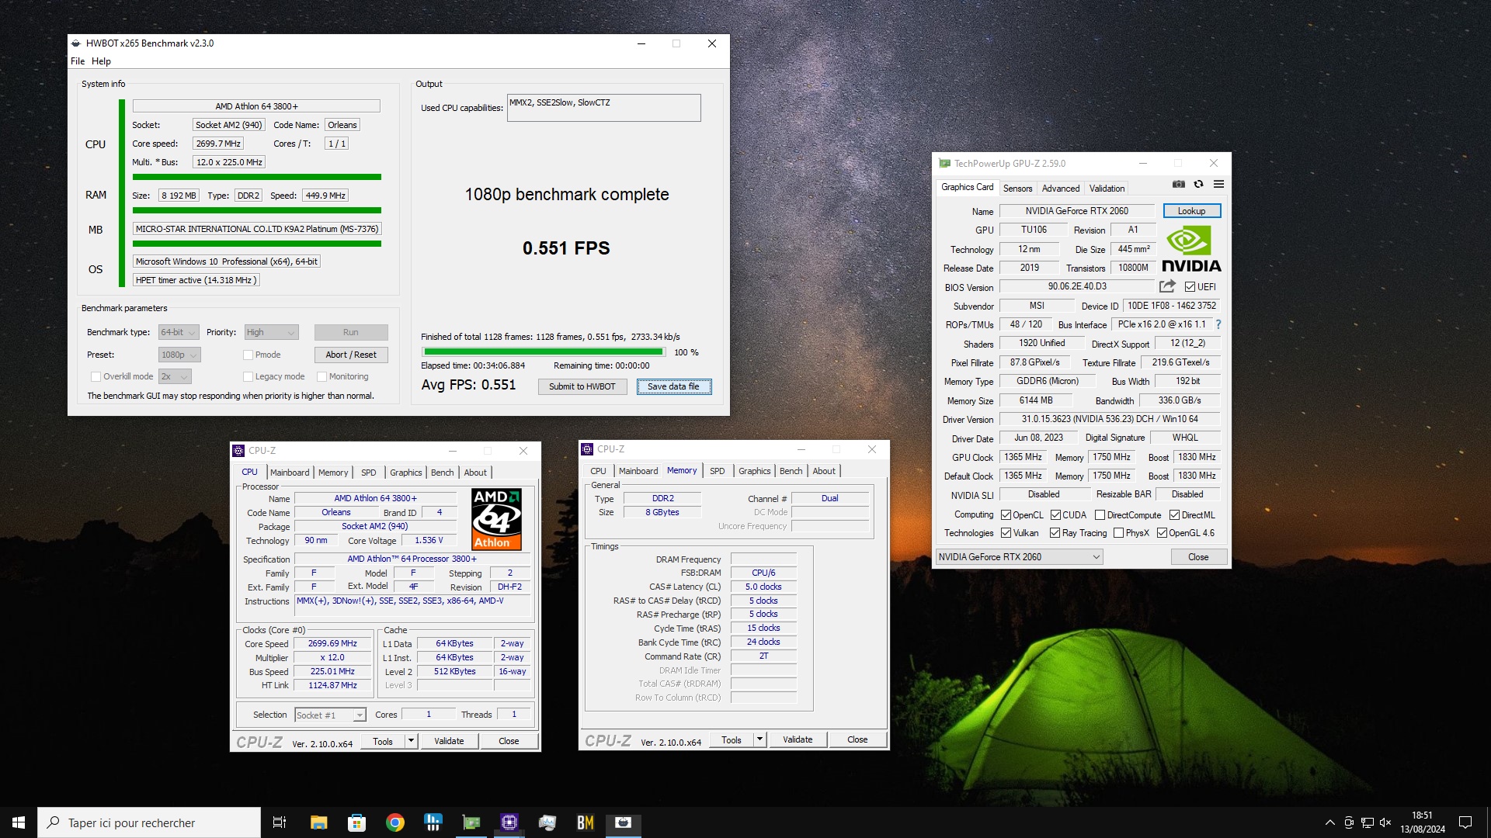The height and width of the screenshot is (838, 1491).
Task: Open the notification center icon
Action: (x=1465, y=822)
